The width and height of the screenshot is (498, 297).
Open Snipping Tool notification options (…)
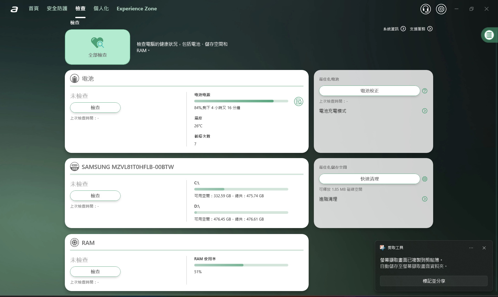471,248
